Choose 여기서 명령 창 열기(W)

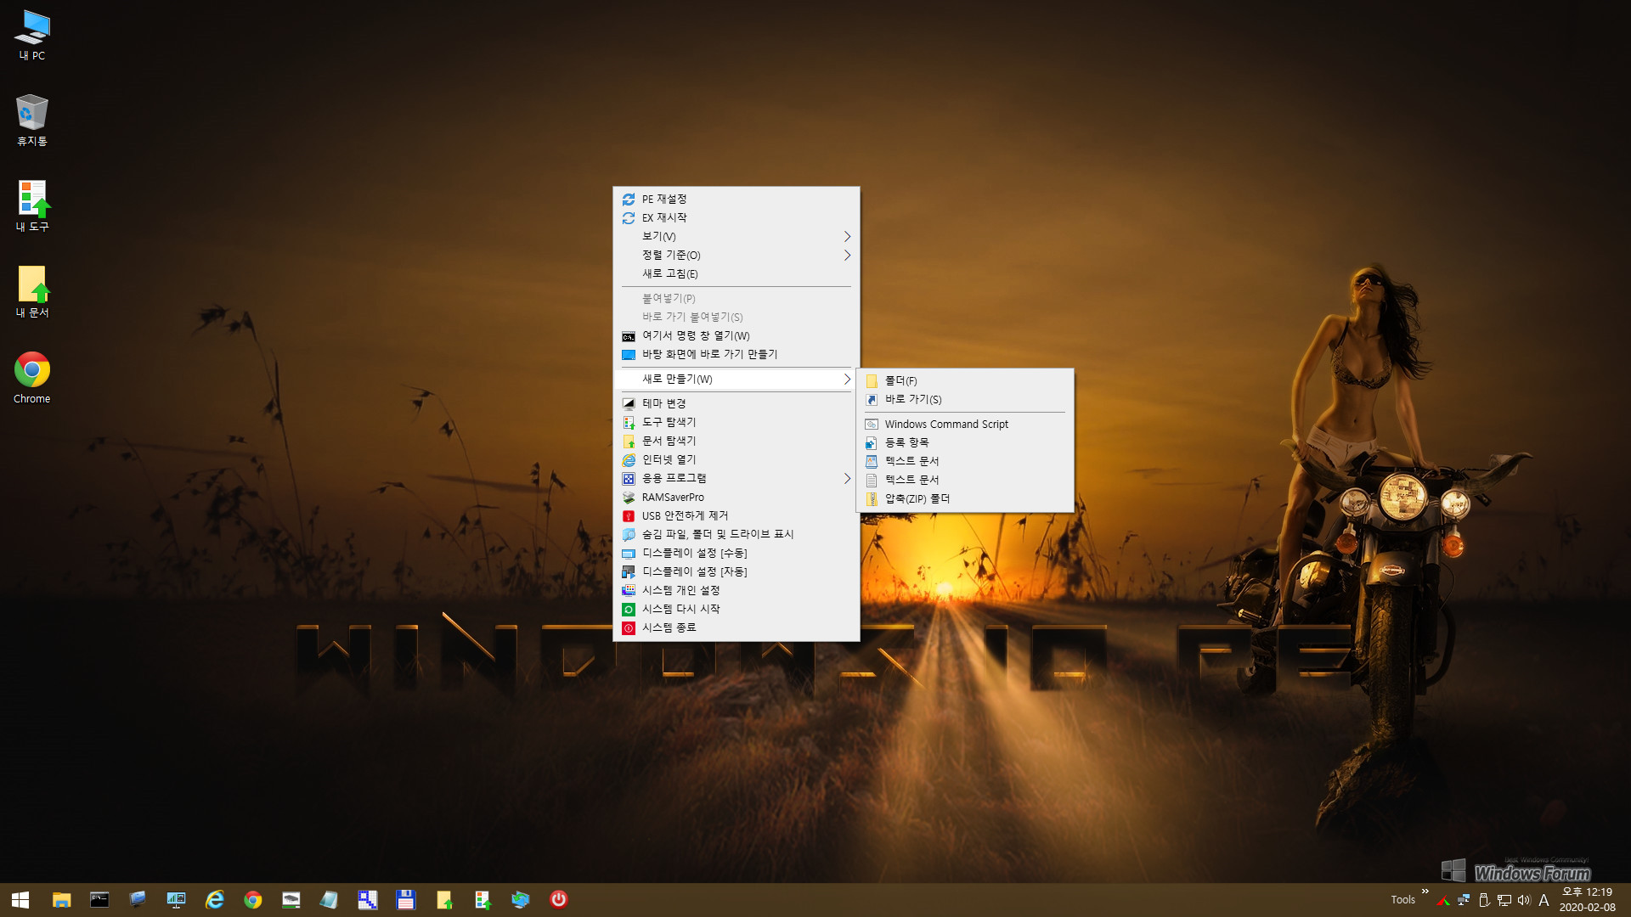coord(736,335)
